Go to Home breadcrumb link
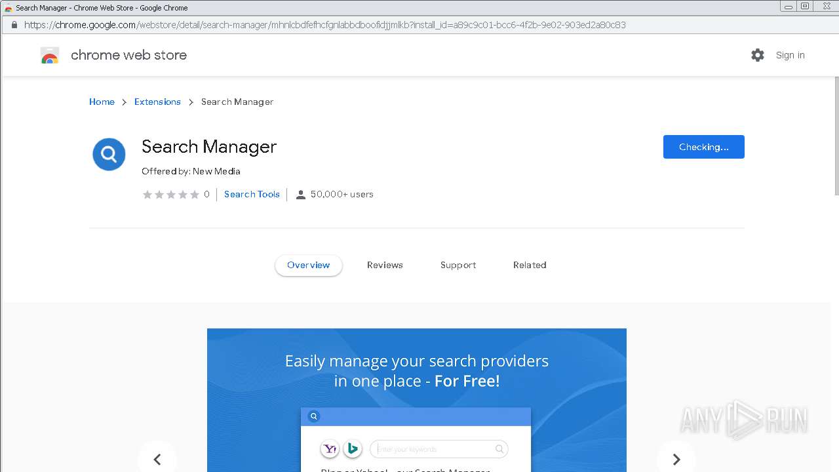 tap(102, 102)
